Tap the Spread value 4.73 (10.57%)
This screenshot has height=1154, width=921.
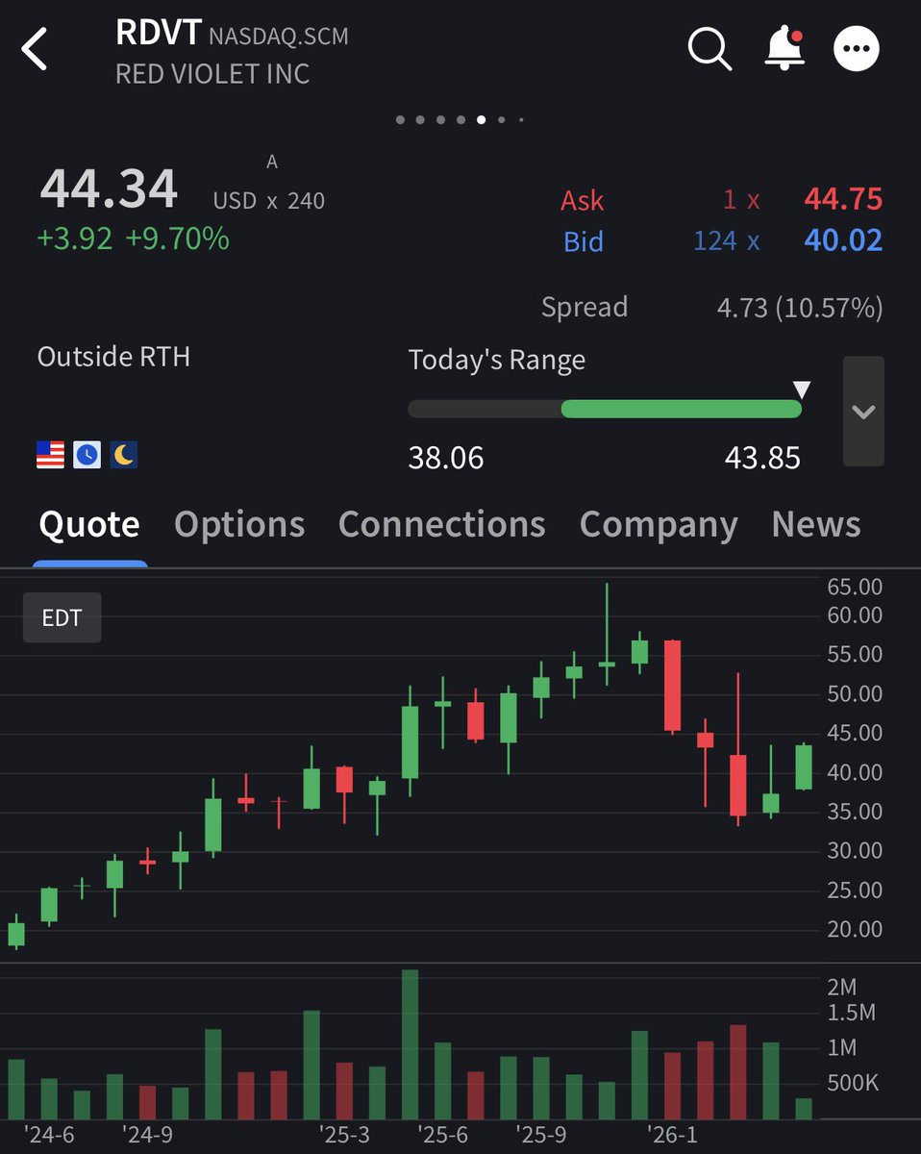(800, 308)
